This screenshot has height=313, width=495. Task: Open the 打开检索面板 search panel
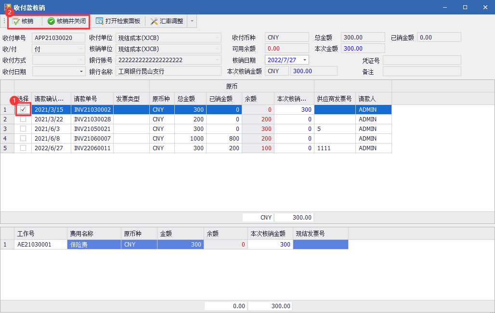point(118,21)
